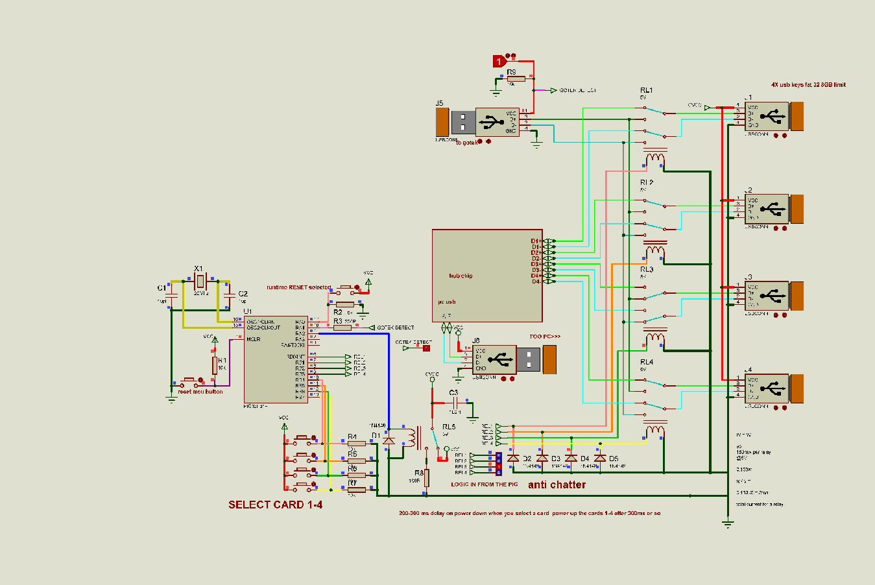Viewport: 875px width, 585px height.
Task: Click the red GOTEK DETECT logic probe
Action: coord(426,348)
